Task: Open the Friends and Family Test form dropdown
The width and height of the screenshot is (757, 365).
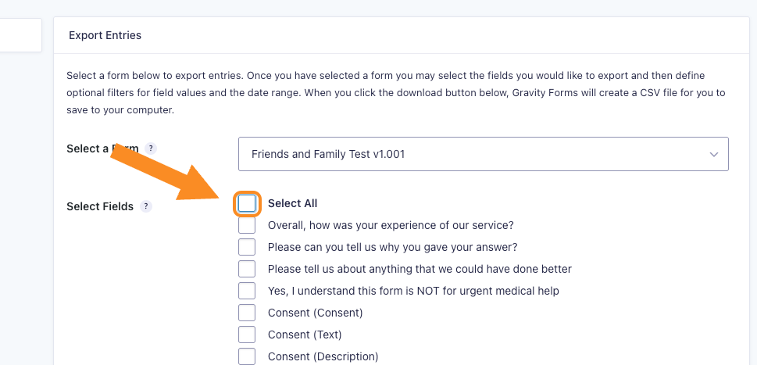Action: pyautogui.click(x=484, y=154)
